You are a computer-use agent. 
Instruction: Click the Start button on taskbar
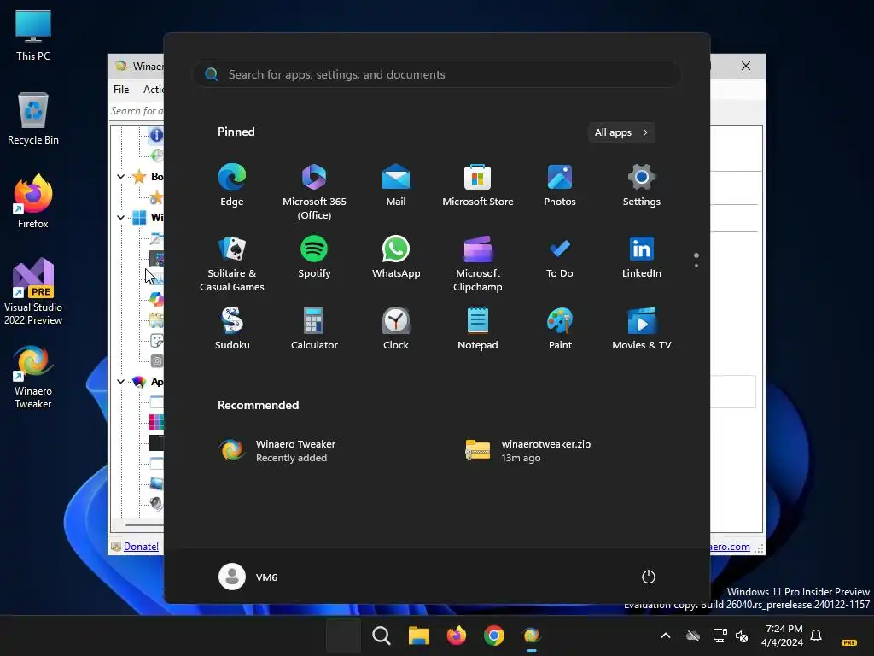(x=343, y=635)
